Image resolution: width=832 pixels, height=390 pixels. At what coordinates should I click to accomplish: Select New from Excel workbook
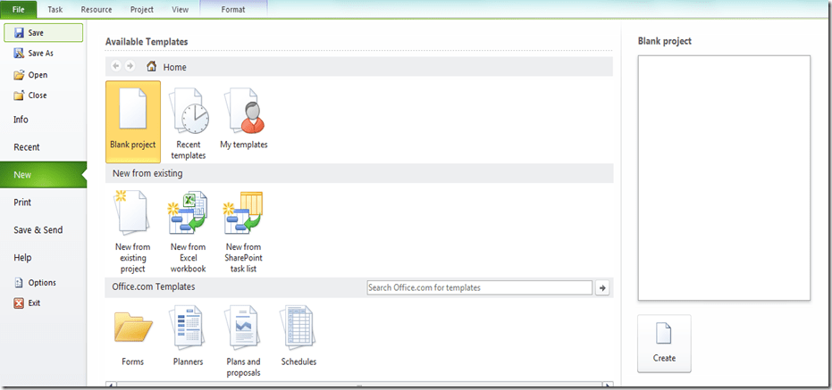coord(188,229)
